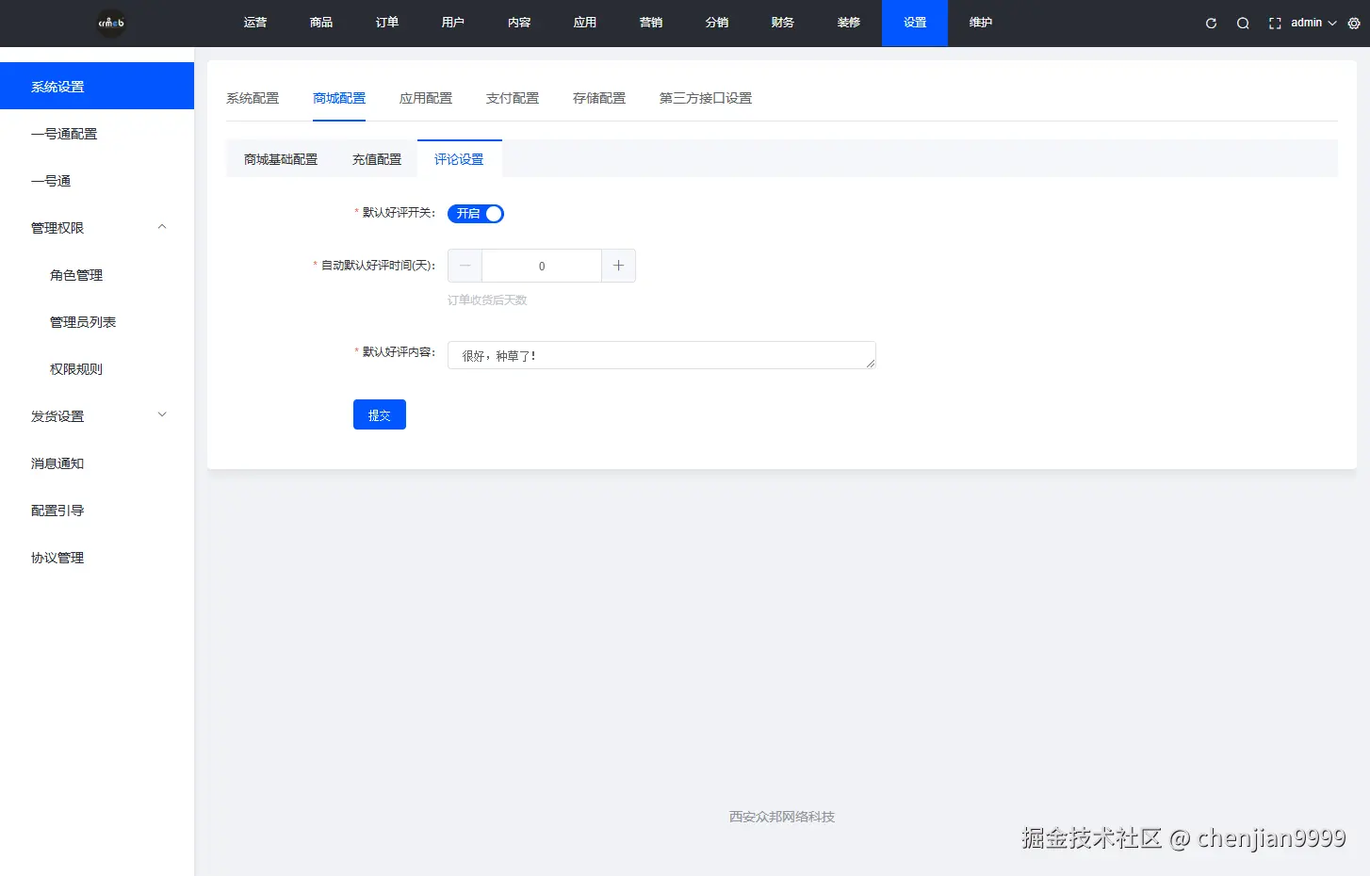Open 一号通 in the sidebar
Screen dimensions: 1370x876
tap(97, 181)
